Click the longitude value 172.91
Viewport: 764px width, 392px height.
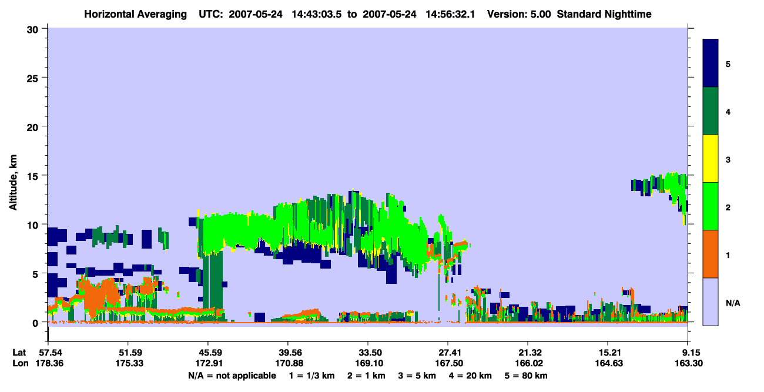(208, 363)
